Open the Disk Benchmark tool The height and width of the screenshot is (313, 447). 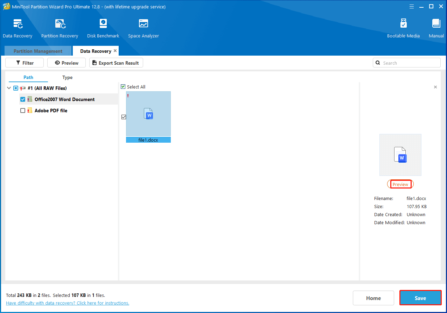point(103,29)
